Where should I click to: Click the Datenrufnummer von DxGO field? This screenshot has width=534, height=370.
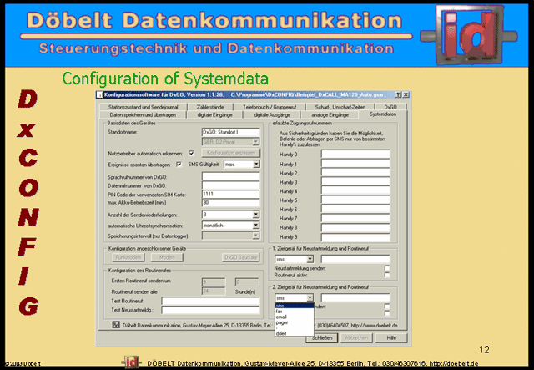pos(230,185)
